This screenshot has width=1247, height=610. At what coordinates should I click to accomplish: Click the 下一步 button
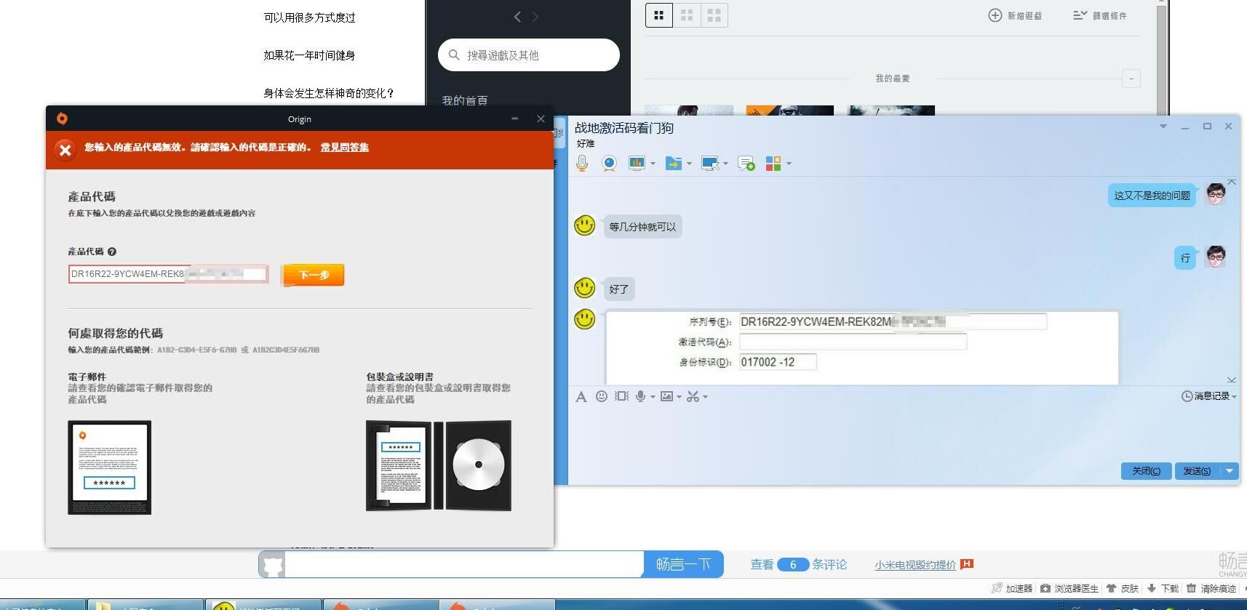click(314, 275)
